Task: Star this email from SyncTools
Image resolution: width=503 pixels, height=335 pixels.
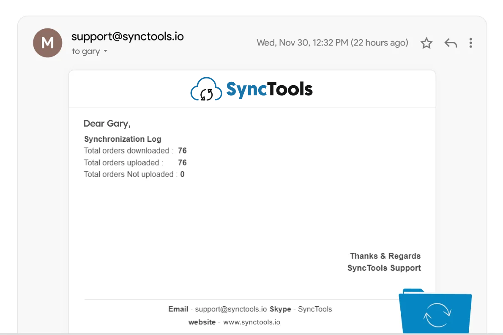Action: 426,43
